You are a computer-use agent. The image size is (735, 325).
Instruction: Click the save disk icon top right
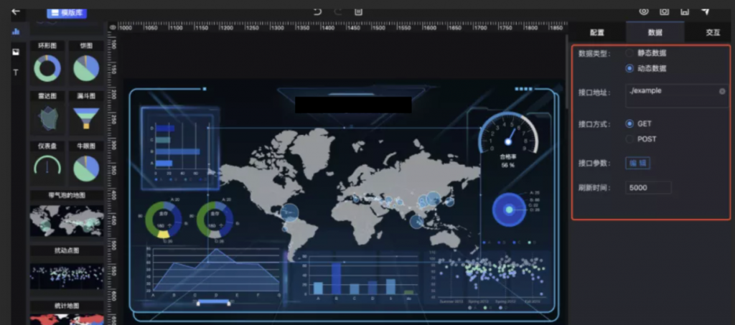pyautogui.click(x=685, y=11)
